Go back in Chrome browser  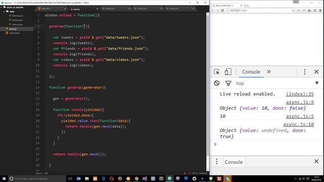[x=213, y=11]
